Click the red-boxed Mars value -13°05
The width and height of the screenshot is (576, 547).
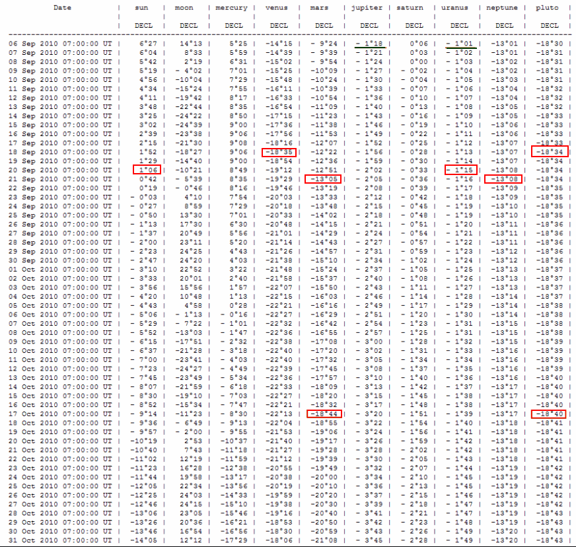[x=323, y=178]
